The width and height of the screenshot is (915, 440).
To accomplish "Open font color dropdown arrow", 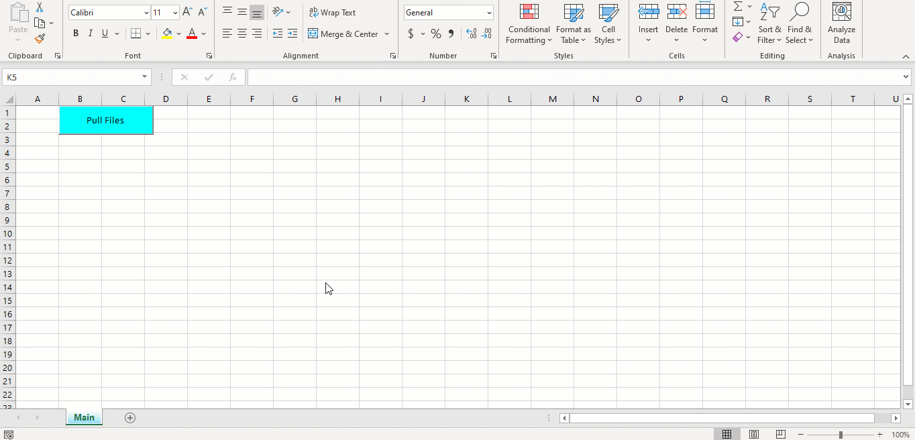I will (x=203, y=34).
